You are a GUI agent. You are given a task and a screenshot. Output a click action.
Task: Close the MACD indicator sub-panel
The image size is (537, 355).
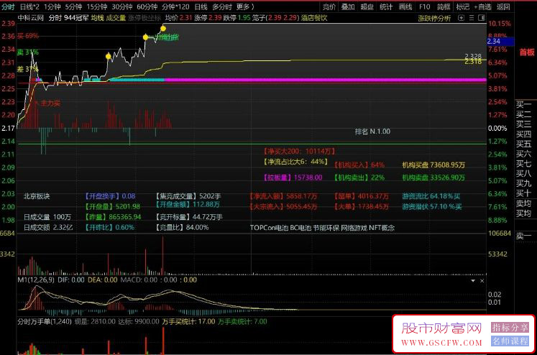click(482, 281)
